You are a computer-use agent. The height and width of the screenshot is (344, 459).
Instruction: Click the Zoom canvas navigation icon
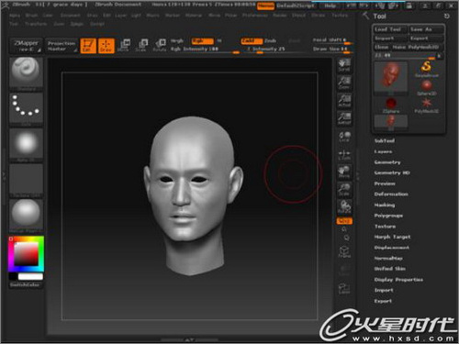(344, 83)
